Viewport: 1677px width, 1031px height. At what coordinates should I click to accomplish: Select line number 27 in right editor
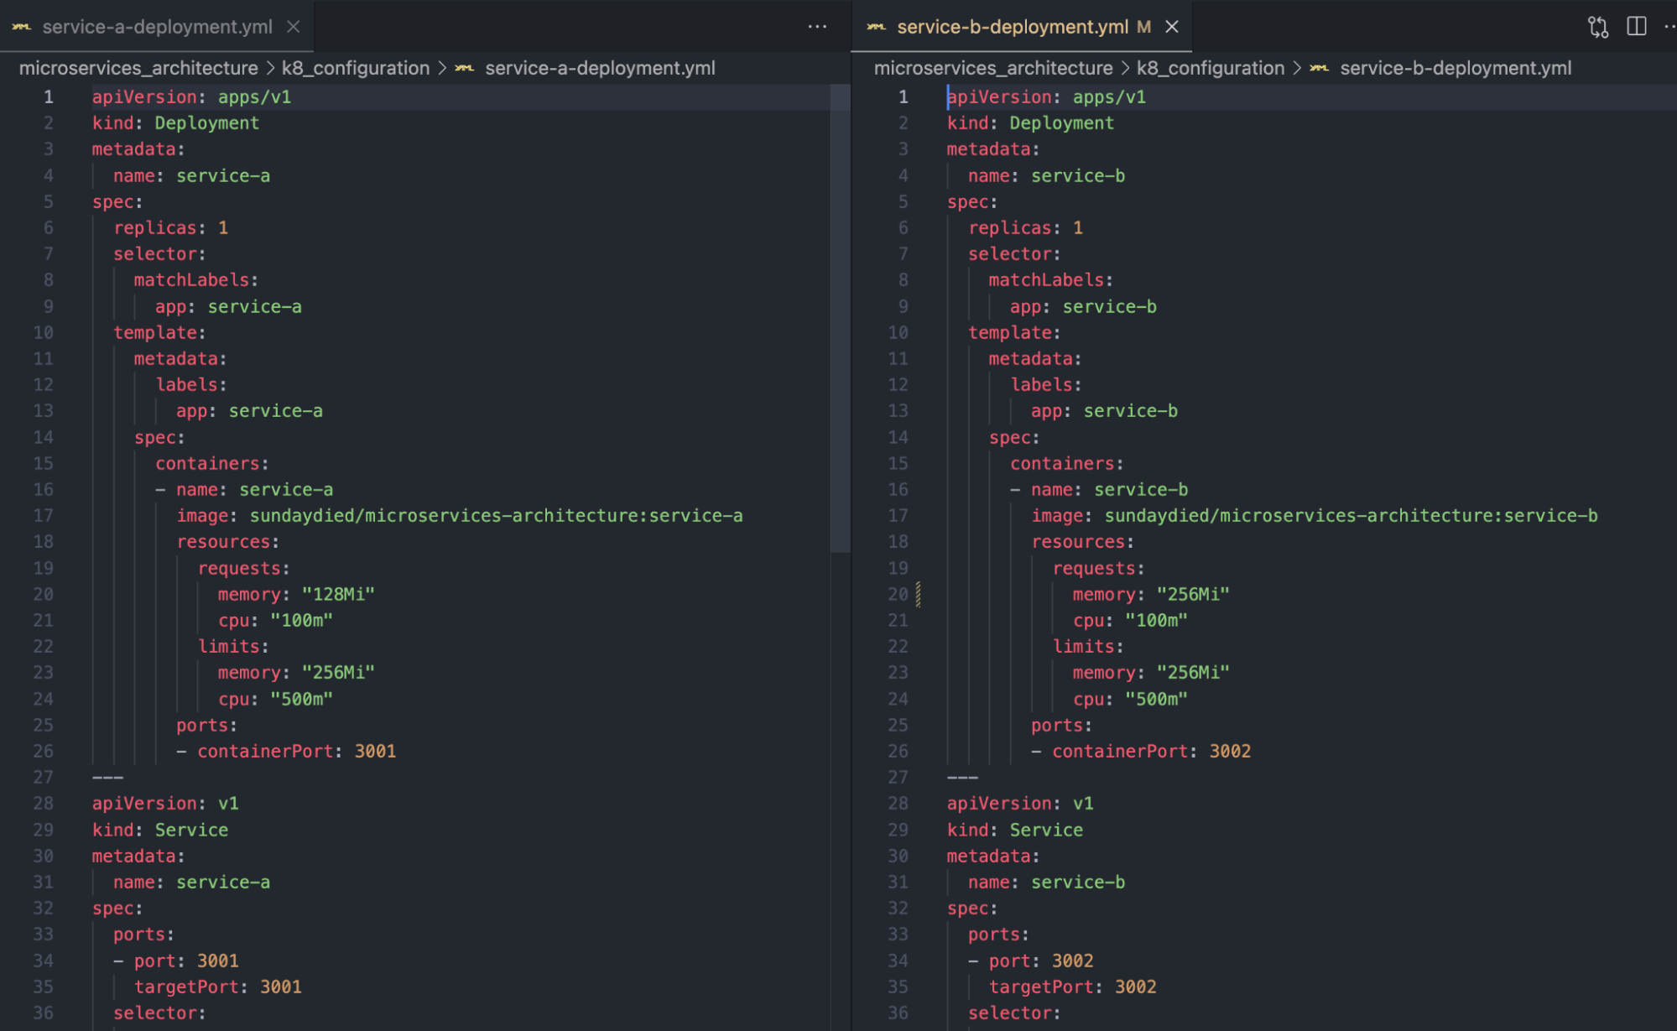click(x=898, y=777)
